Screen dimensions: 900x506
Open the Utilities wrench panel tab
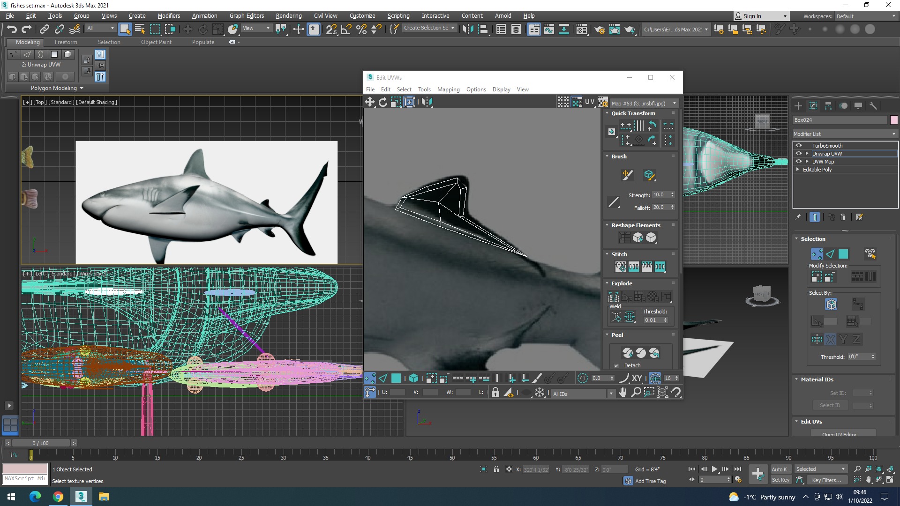(873, 106)
